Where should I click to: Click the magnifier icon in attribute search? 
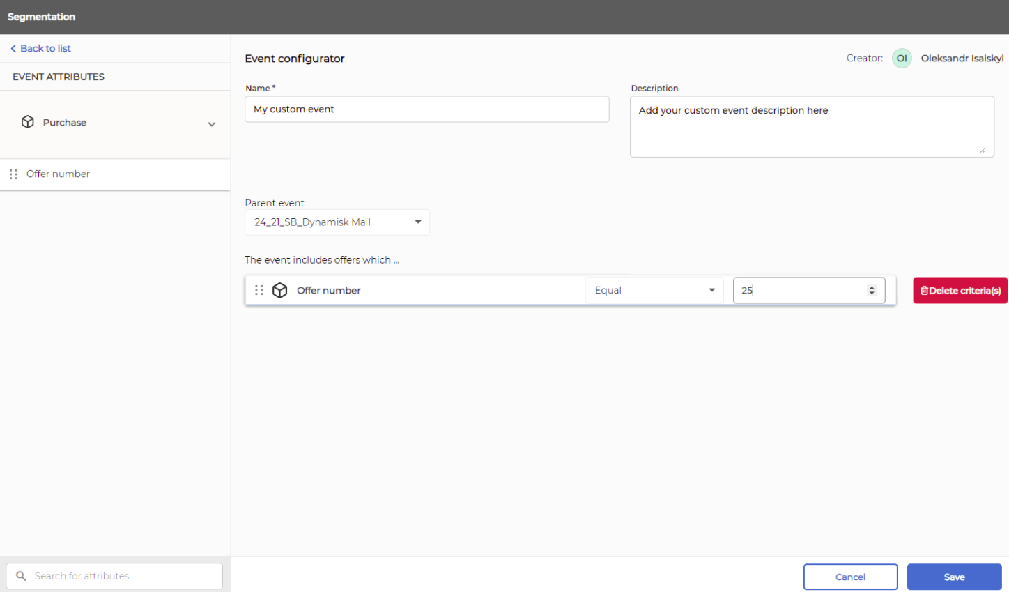(21, 576)
